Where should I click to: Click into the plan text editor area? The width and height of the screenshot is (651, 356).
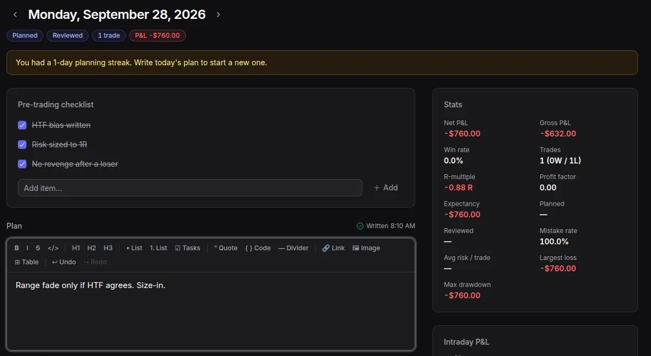(211, 310)
